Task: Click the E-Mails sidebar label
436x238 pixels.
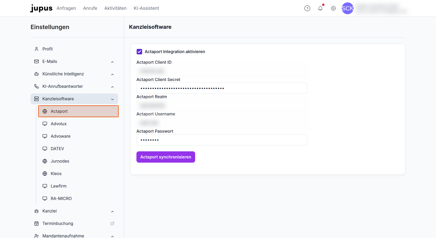Action: tap(50, 61)
